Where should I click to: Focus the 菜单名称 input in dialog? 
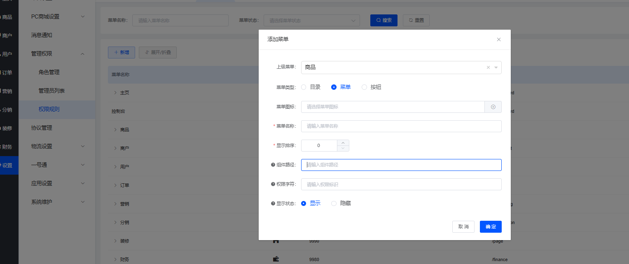coord(401,126)
